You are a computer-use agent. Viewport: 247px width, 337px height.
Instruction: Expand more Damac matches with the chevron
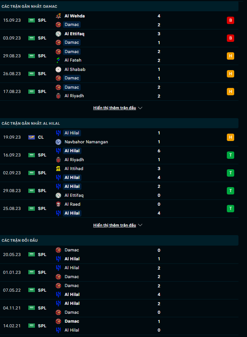point(140,108)
